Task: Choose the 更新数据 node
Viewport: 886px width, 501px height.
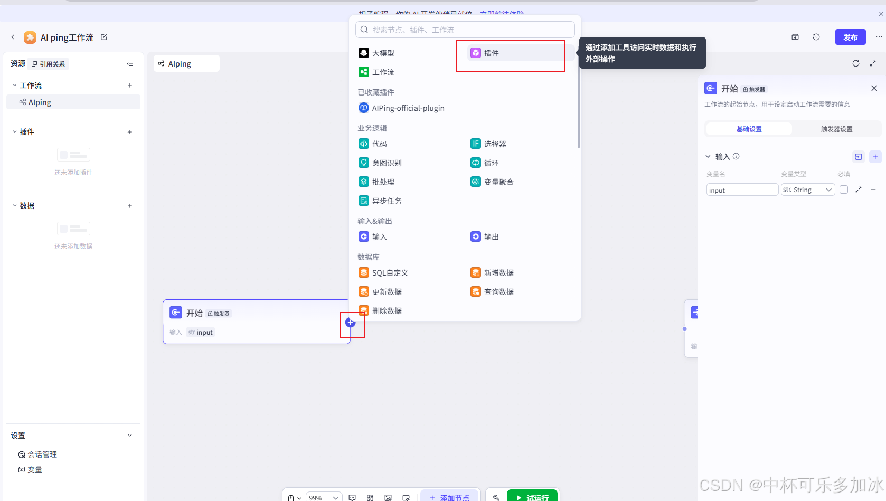Action: pos(380,291)
